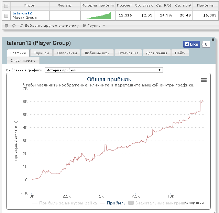Screen dimensions: 219x213
Task: Open the Достижения tab
Action: (156, 53)
